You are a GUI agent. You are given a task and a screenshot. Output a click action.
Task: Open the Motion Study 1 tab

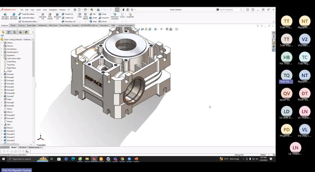tap(34, 147)
